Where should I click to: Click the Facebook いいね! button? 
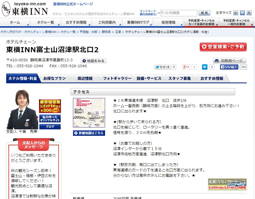229,67
